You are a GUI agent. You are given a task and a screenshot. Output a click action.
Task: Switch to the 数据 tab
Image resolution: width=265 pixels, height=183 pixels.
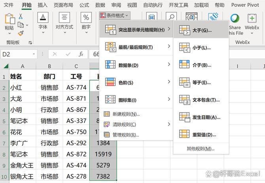[100, 5]
